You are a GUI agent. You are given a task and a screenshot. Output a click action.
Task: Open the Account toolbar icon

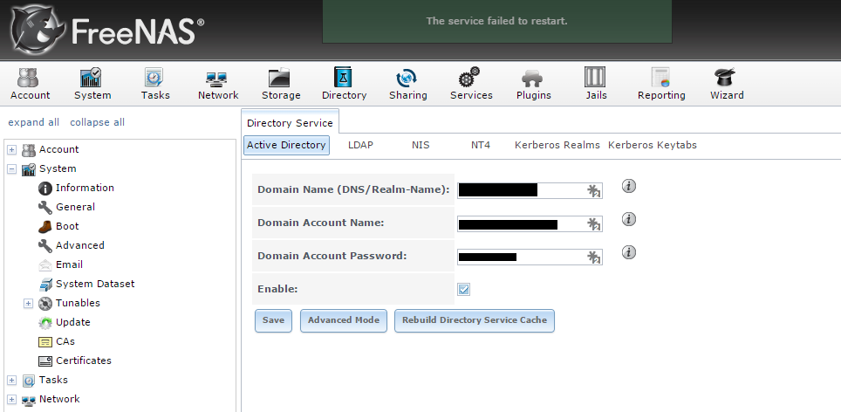[30, 84]
